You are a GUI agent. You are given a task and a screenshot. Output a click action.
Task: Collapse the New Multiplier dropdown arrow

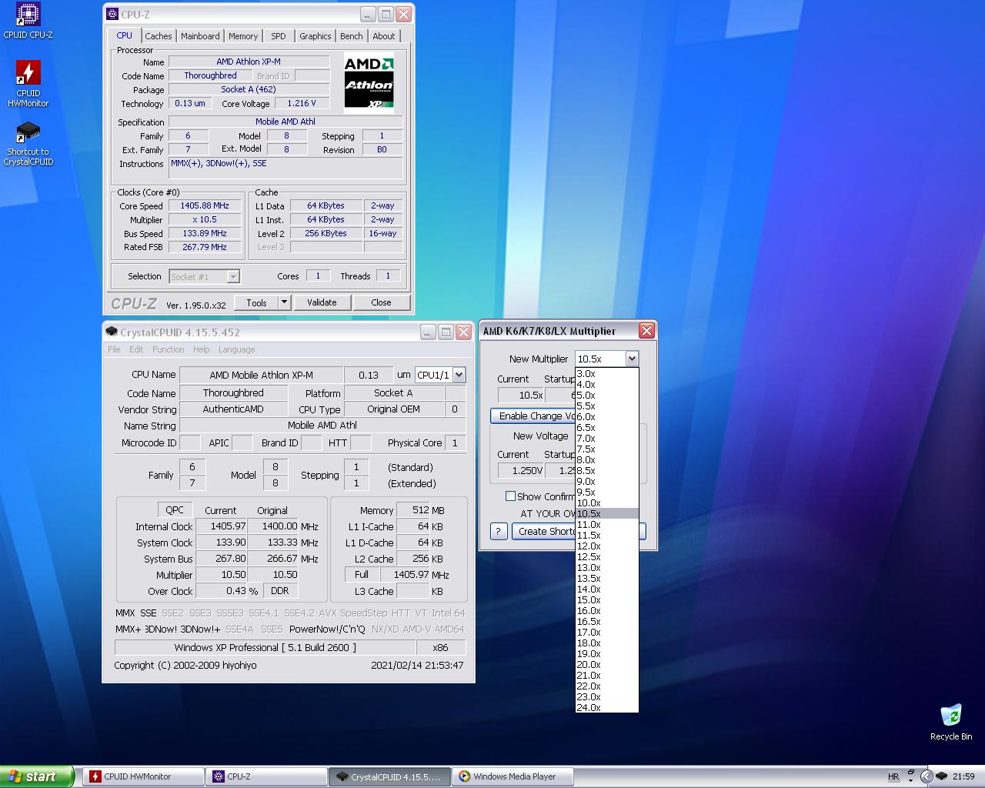click(631, 359)
